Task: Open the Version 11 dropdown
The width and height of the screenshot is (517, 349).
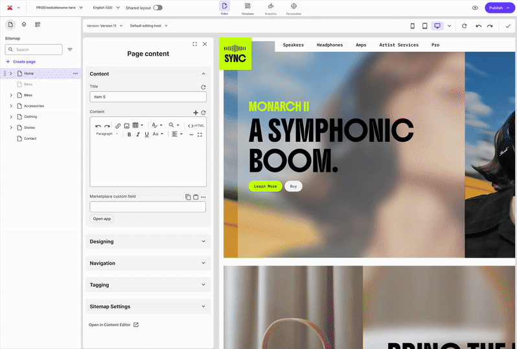Action: tap(104, 26)
